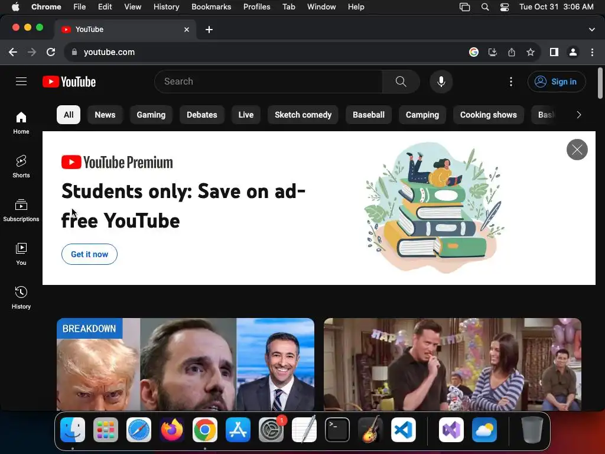The width and height of the screenshot is (605, 454).
Task: Open Spotlight search in menu bar
Action: pos(485,7)
